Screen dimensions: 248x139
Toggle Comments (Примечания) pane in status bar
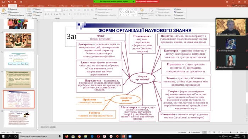[x=194, y=132]
